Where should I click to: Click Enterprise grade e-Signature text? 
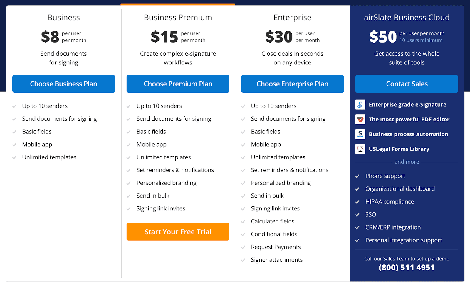click(x=407, y=105)
